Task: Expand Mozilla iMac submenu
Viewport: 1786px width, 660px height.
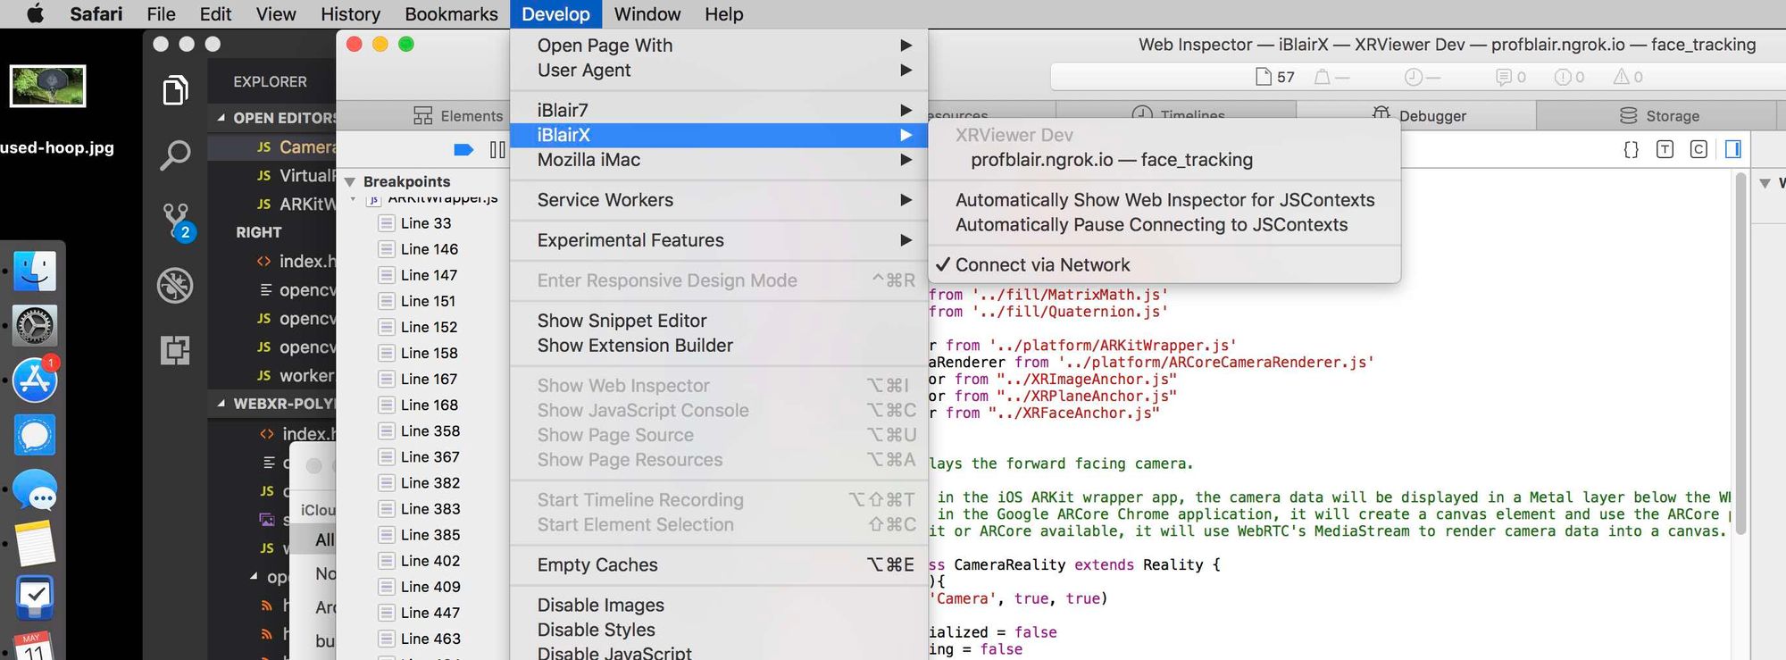Action: (719, 160)
